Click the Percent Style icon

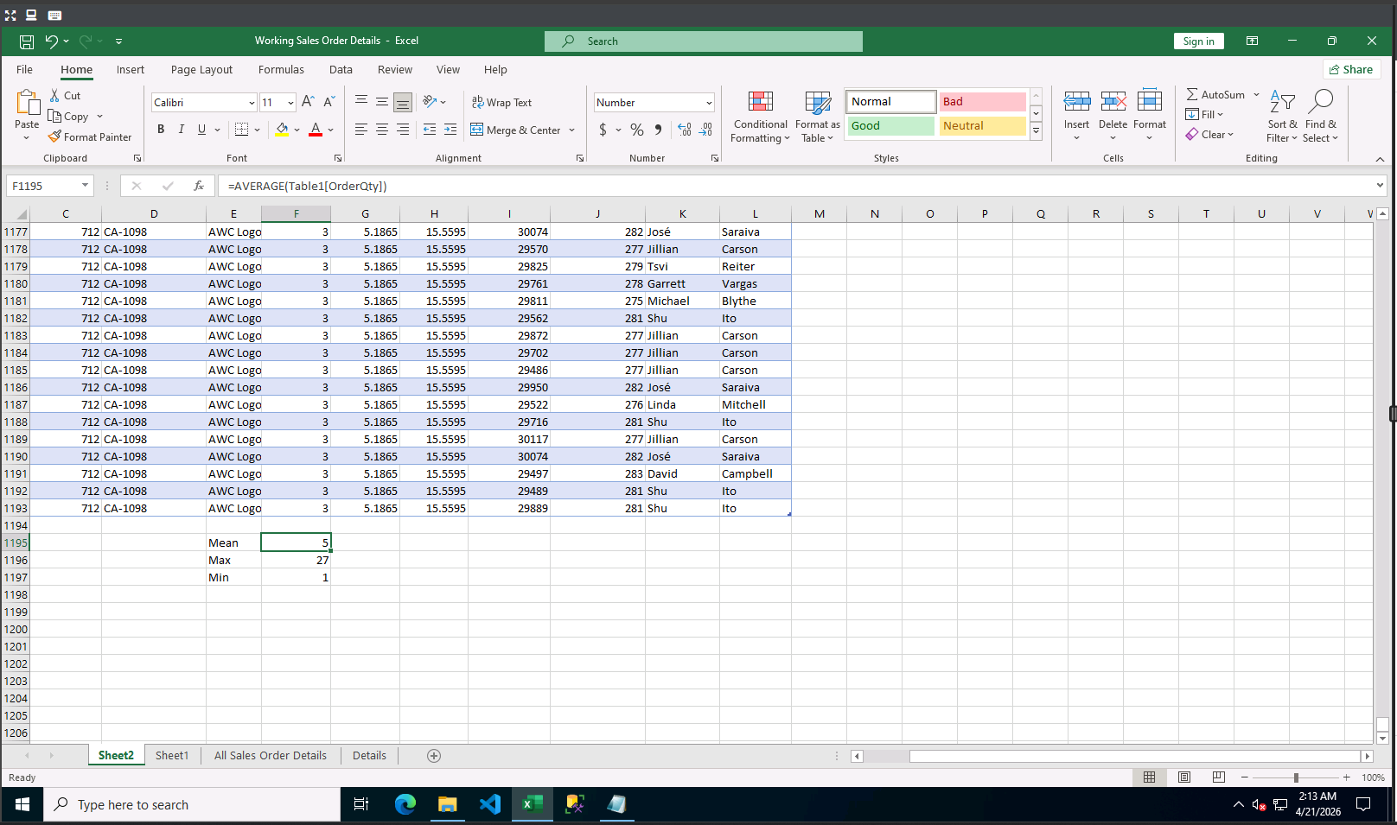coord(637,130)
